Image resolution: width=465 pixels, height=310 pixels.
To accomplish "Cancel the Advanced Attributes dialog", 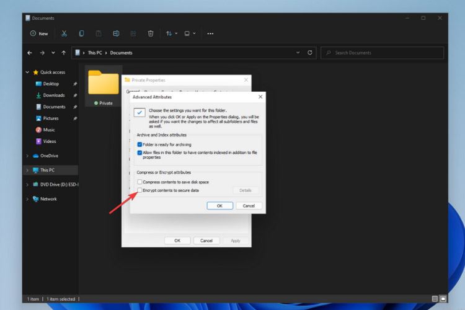I will pos(249,205).
